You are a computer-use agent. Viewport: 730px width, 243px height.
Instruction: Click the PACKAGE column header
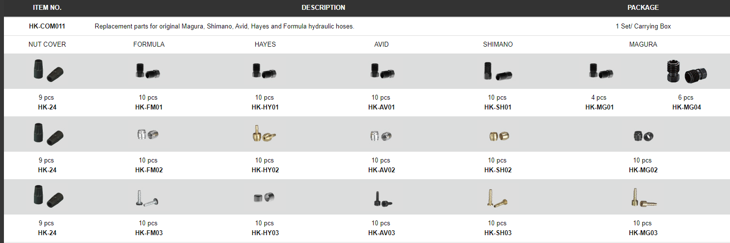(x=643, y=8)
